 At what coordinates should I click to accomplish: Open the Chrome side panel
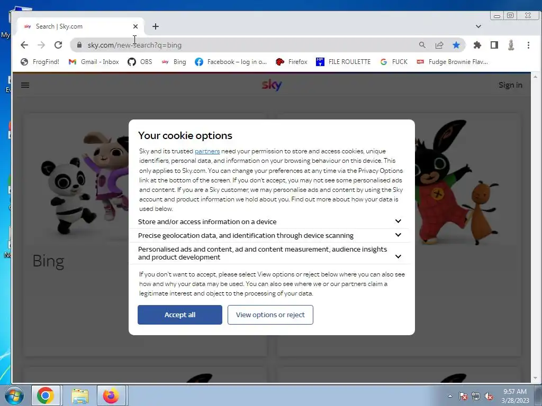tap(494, 45)
